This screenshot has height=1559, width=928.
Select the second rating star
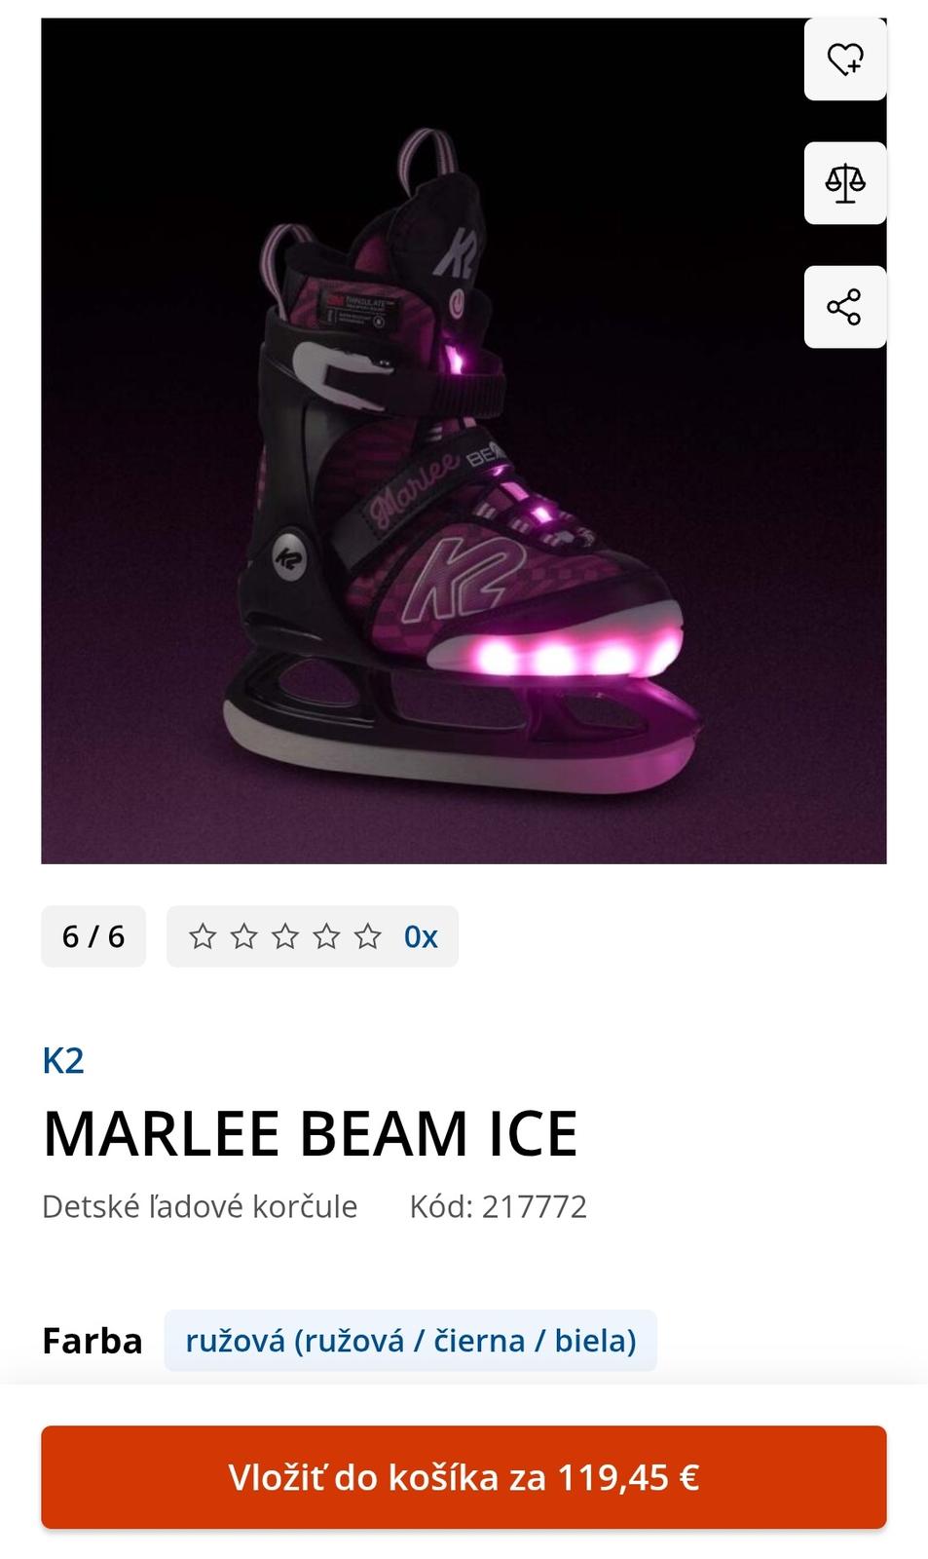point(244,936)
